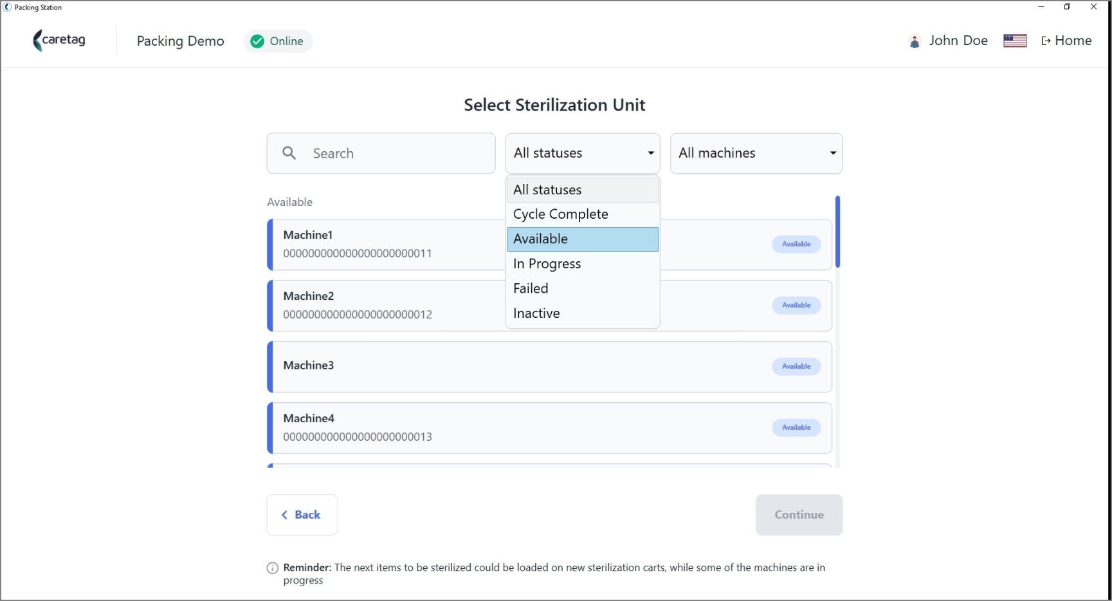Choose the Available status option
This screenshot has width=1112, height=601.
583,239
